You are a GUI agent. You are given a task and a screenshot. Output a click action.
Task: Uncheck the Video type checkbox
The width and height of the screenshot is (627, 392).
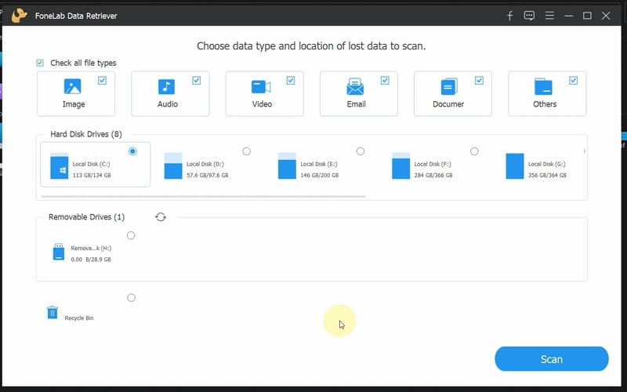coord(291,81)
